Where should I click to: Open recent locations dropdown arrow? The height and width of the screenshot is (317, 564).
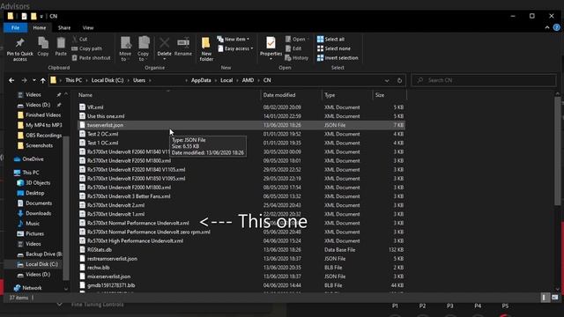click(x=34, y=80)
